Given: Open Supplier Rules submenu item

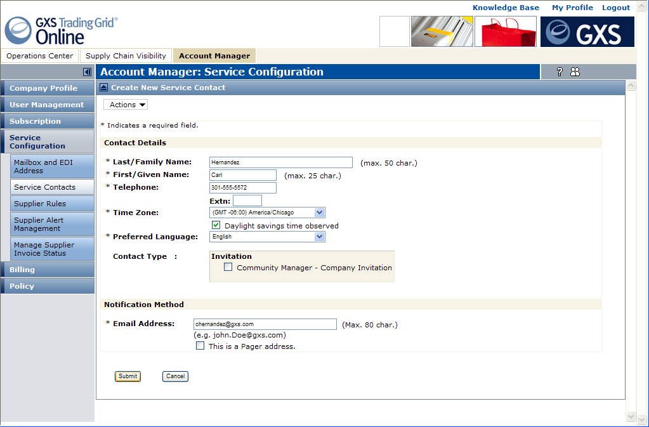Looking at the screenshot, I should [x=52, y=204].
